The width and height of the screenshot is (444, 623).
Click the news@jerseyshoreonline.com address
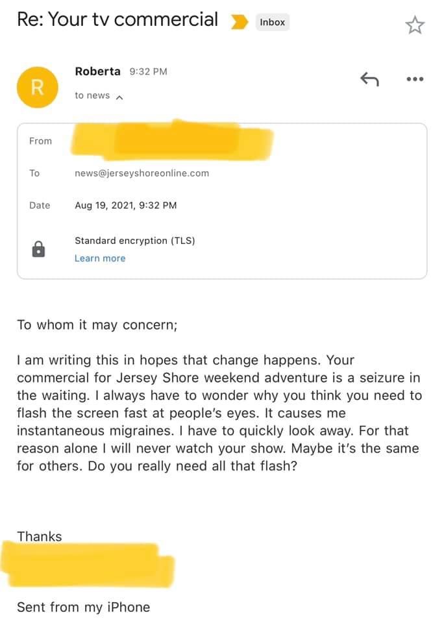142,173
